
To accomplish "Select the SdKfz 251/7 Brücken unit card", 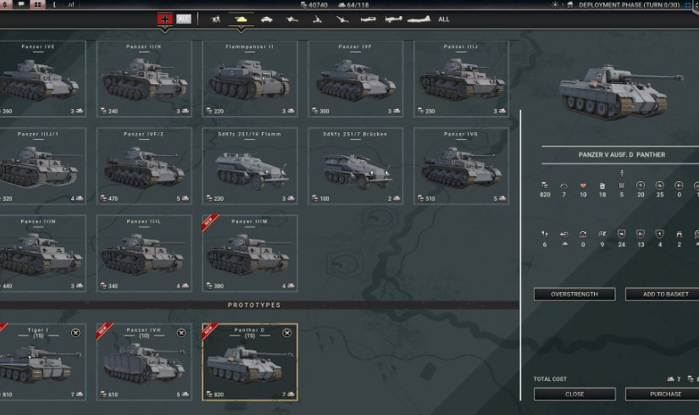I will click(x=355, y=166).
